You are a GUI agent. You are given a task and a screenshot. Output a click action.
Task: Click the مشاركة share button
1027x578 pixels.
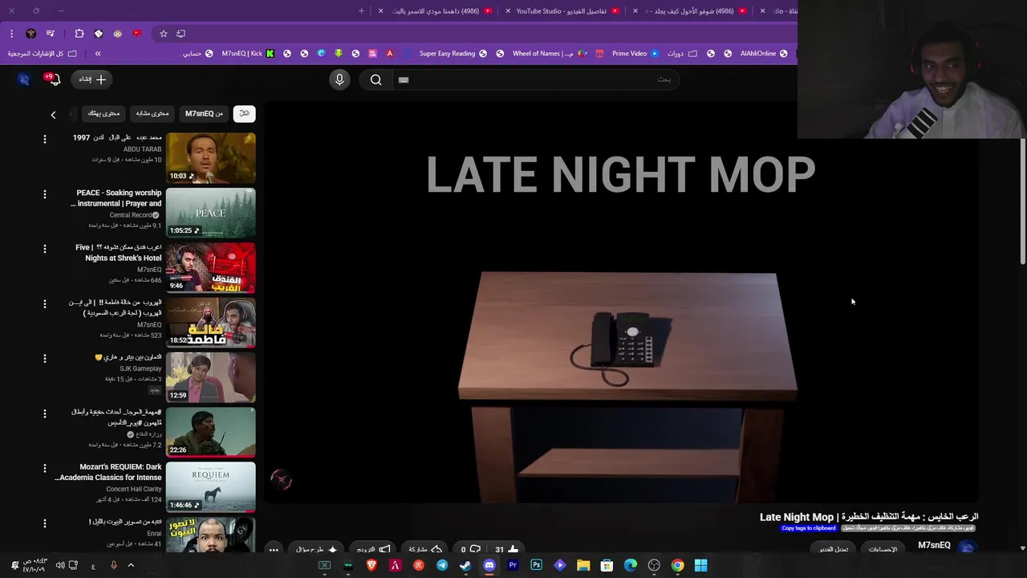(425, 550)
